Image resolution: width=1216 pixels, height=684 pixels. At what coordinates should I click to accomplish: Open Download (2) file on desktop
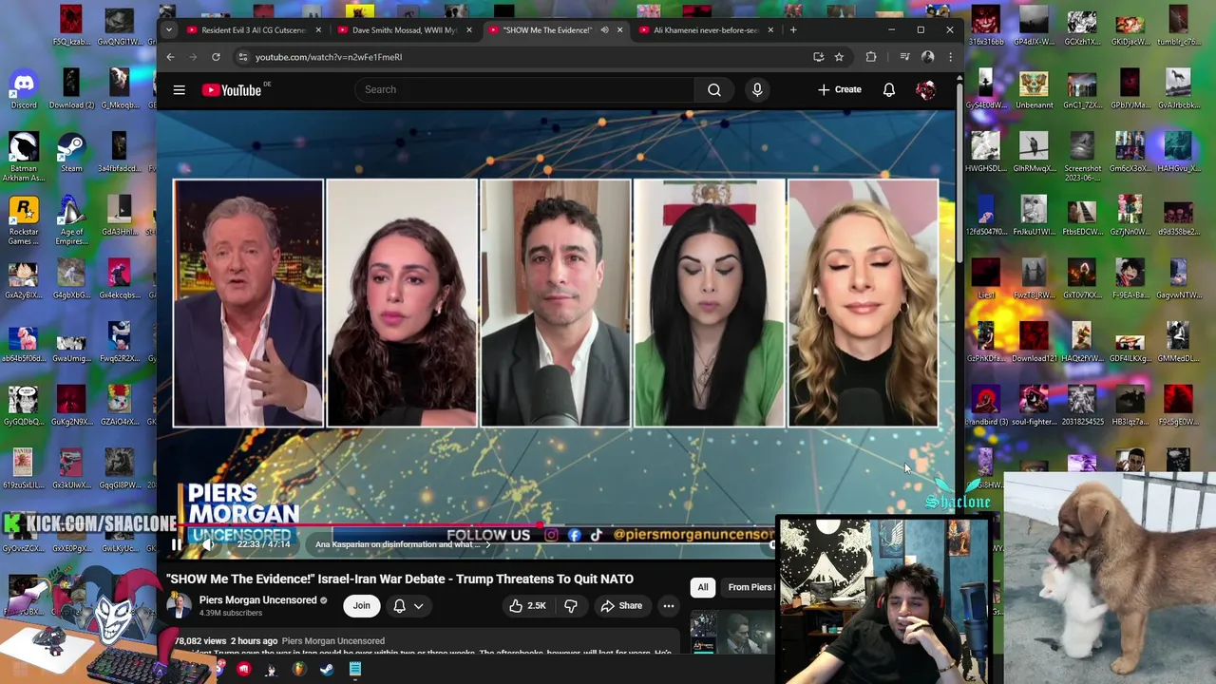[x=71, y=89]
